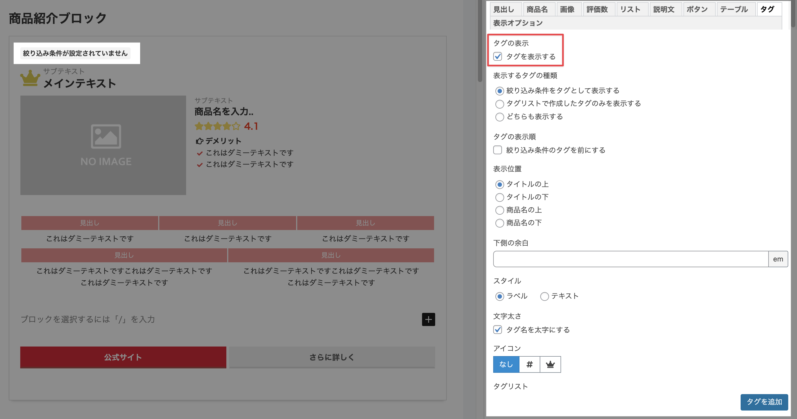Switch to the テーブル tab

[x=736, y=9]
